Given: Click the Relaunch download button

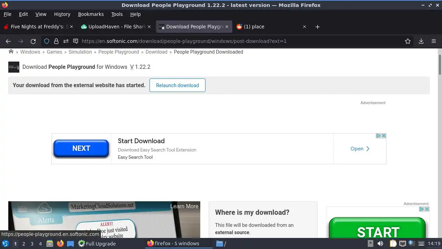Looking at the screenshot, I should point(177,85).
